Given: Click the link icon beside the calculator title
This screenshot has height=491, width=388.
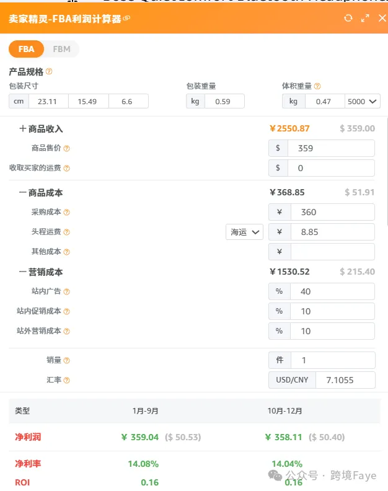Looking at the screenshot, I should (x=126, y=19).
